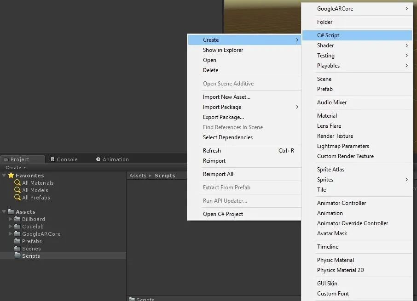Open the Playables submenu arrow
This screenshot has height=301, width=417.
click(406, 66)
